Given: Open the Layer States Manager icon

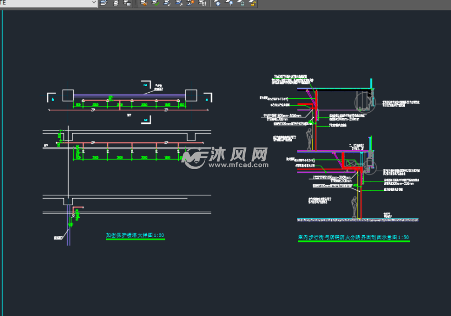Looking at the screenshot, I should point(127,3).
